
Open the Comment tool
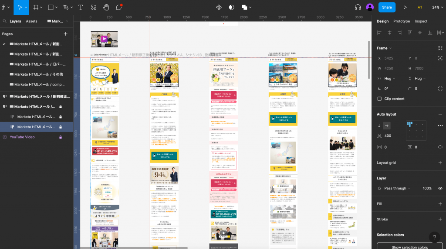click(119, 7)
